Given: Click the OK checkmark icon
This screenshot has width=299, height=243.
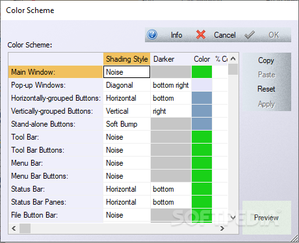Looking at the screenshot, I should 250,34.
